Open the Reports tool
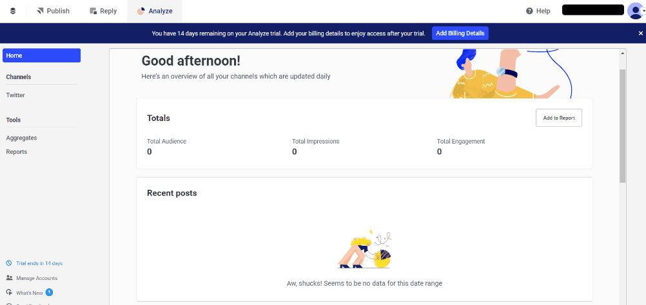Image resolution: width=646 pixels, height=305 pixels. pyautogui.click(x=17, y=152)
